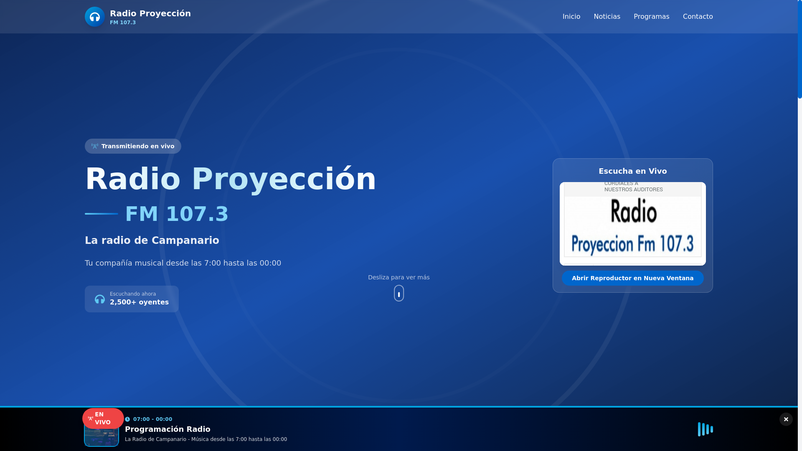Image resolution: width=802 pixels, height=451 pixels.
Task: Click the Escucha en Vivo heading
Action: [632, 171]
